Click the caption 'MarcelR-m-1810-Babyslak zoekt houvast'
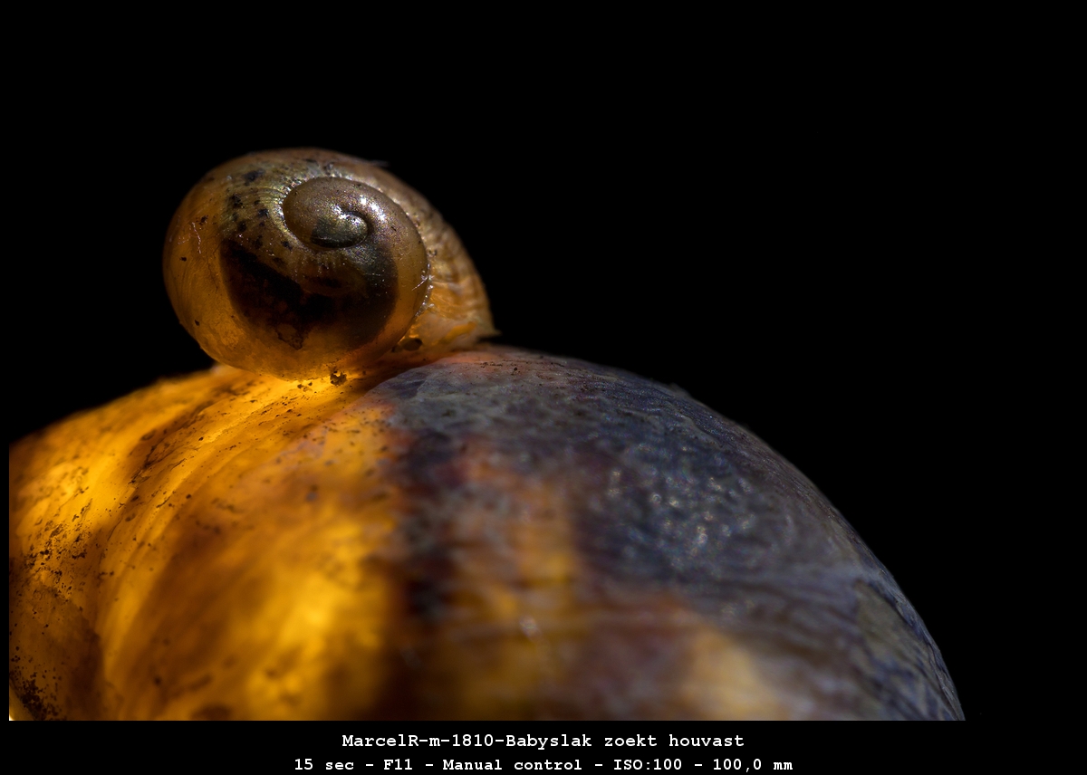 click(543, 741)
